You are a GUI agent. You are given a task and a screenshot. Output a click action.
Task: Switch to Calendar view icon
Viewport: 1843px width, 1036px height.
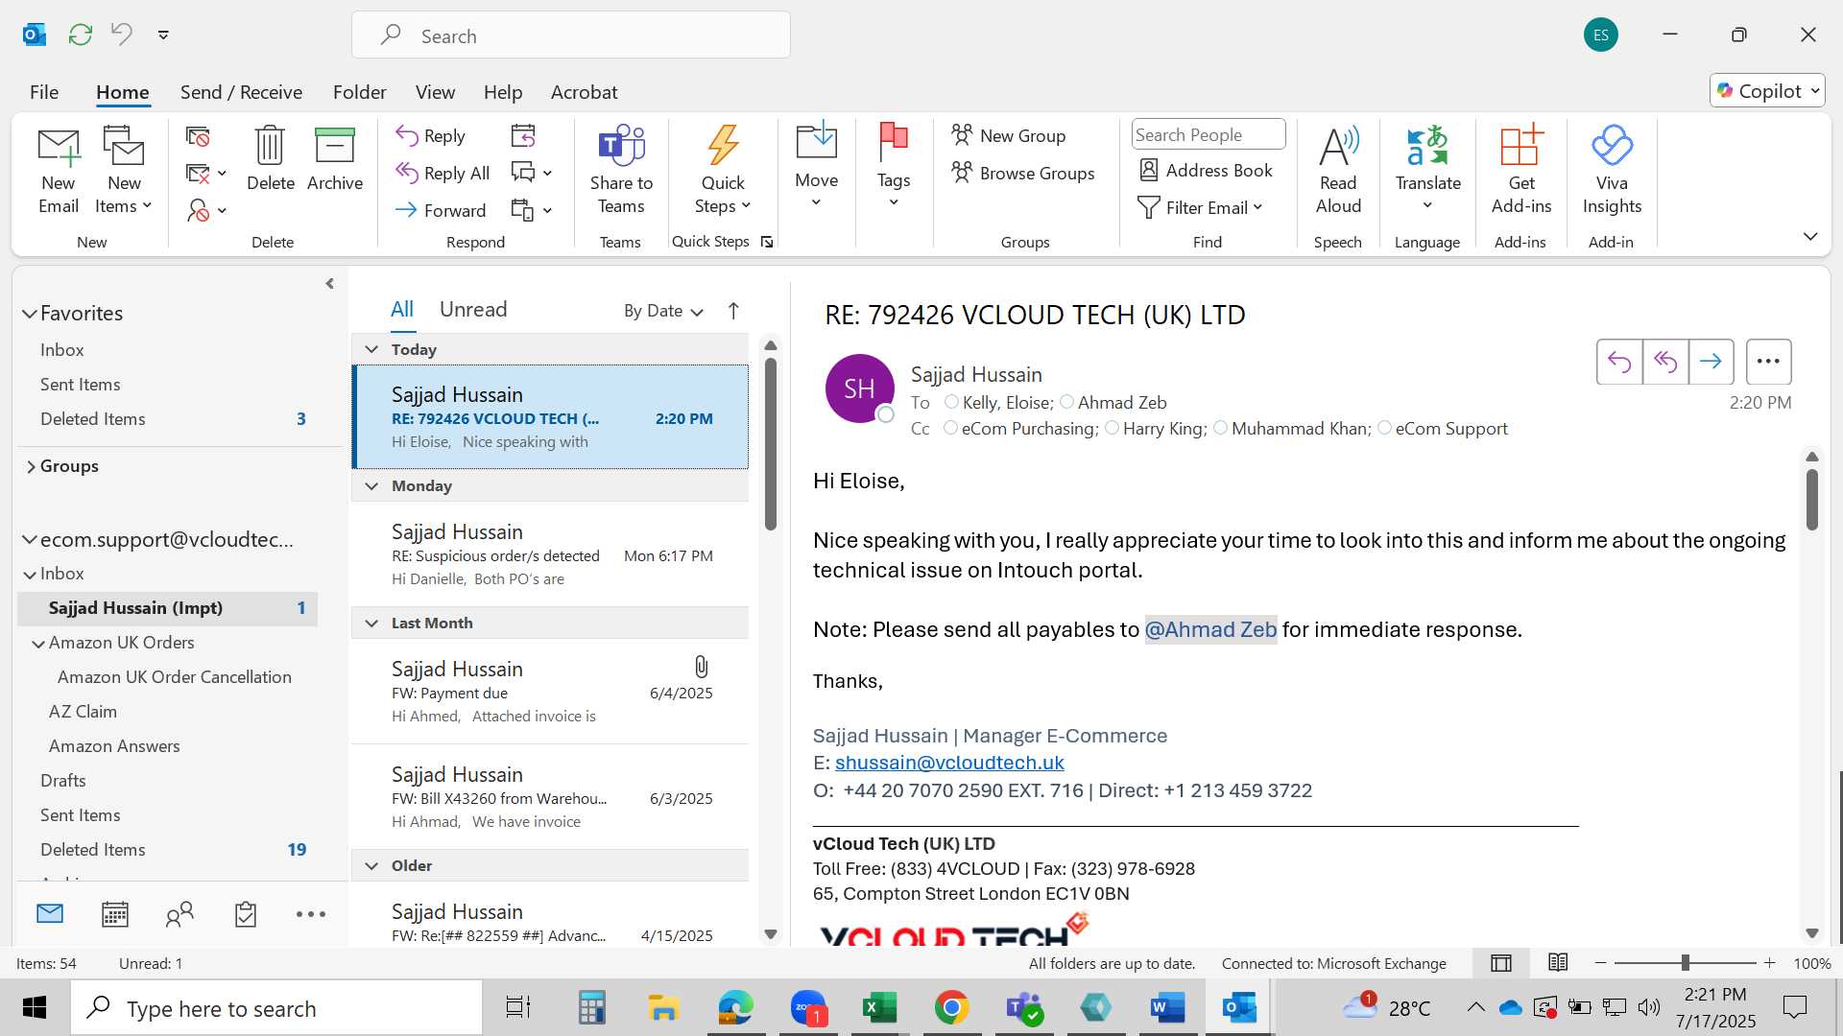[x=115, y=914]
